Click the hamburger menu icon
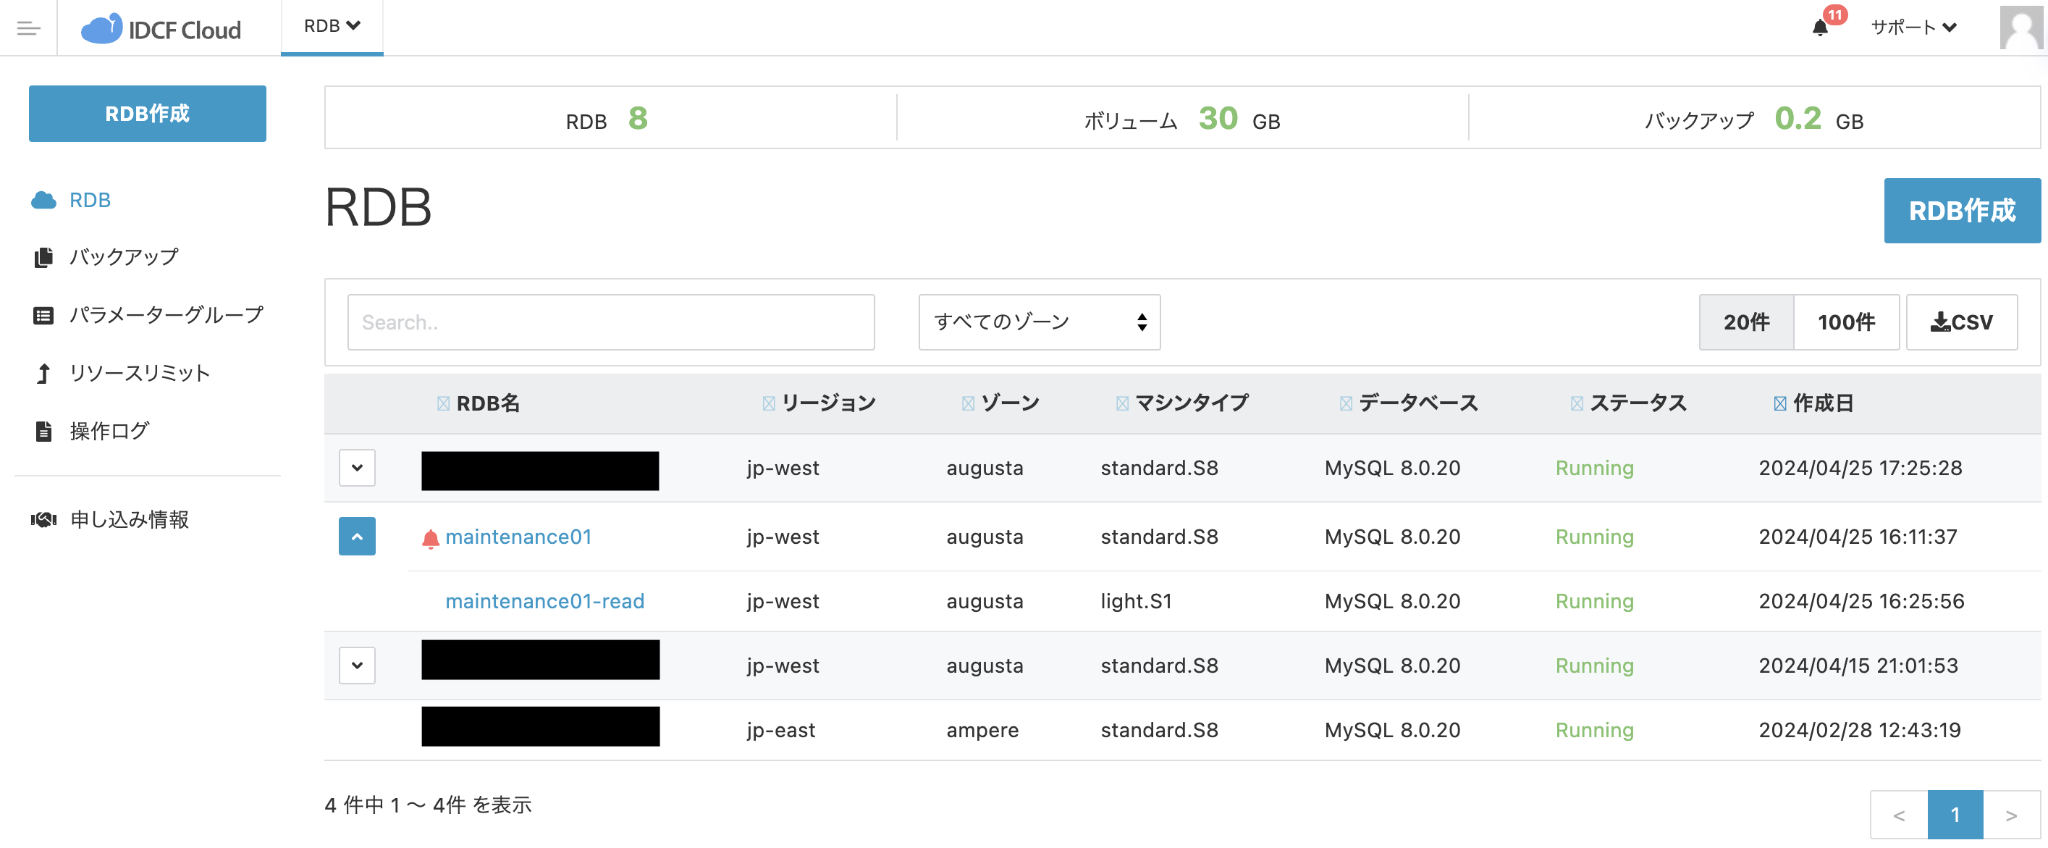This screenshot has height=848, width=2048. 29,29
